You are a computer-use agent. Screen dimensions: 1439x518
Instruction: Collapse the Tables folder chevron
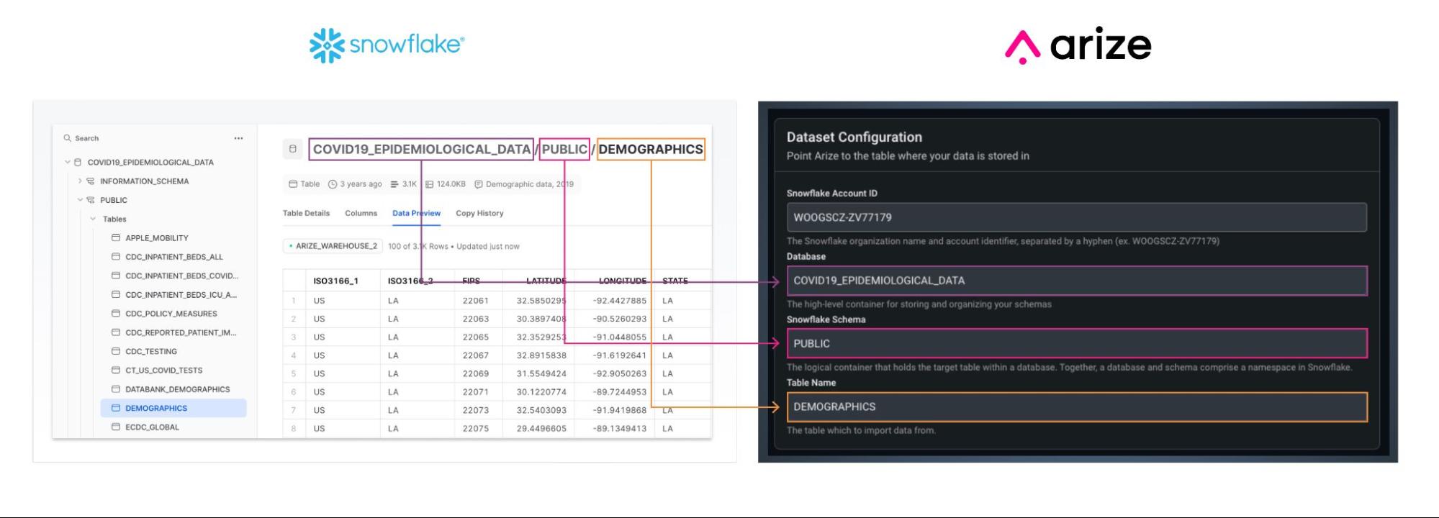tap(93, 219)
